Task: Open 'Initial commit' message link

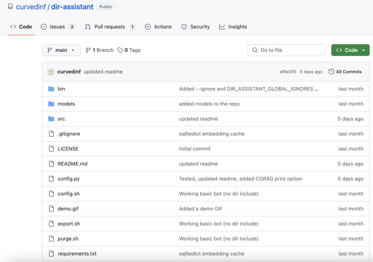Action: coord(195,149)
